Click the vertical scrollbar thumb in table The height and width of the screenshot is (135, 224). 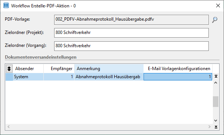coord(216,101)
